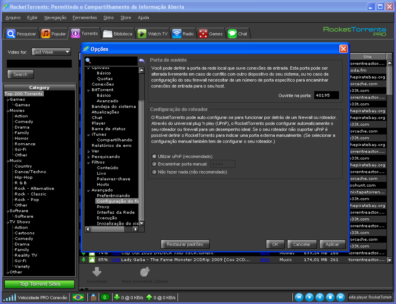Click the Torrents download arrow icon

click(x=76, y=33)
